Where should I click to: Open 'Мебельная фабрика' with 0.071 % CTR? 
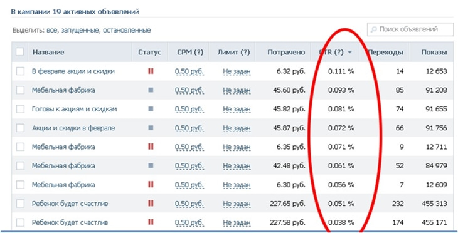[x=63, y=147]
